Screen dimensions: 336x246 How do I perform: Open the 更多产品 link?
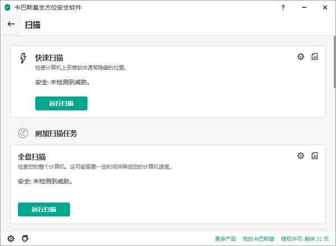[x=225, y=239]
